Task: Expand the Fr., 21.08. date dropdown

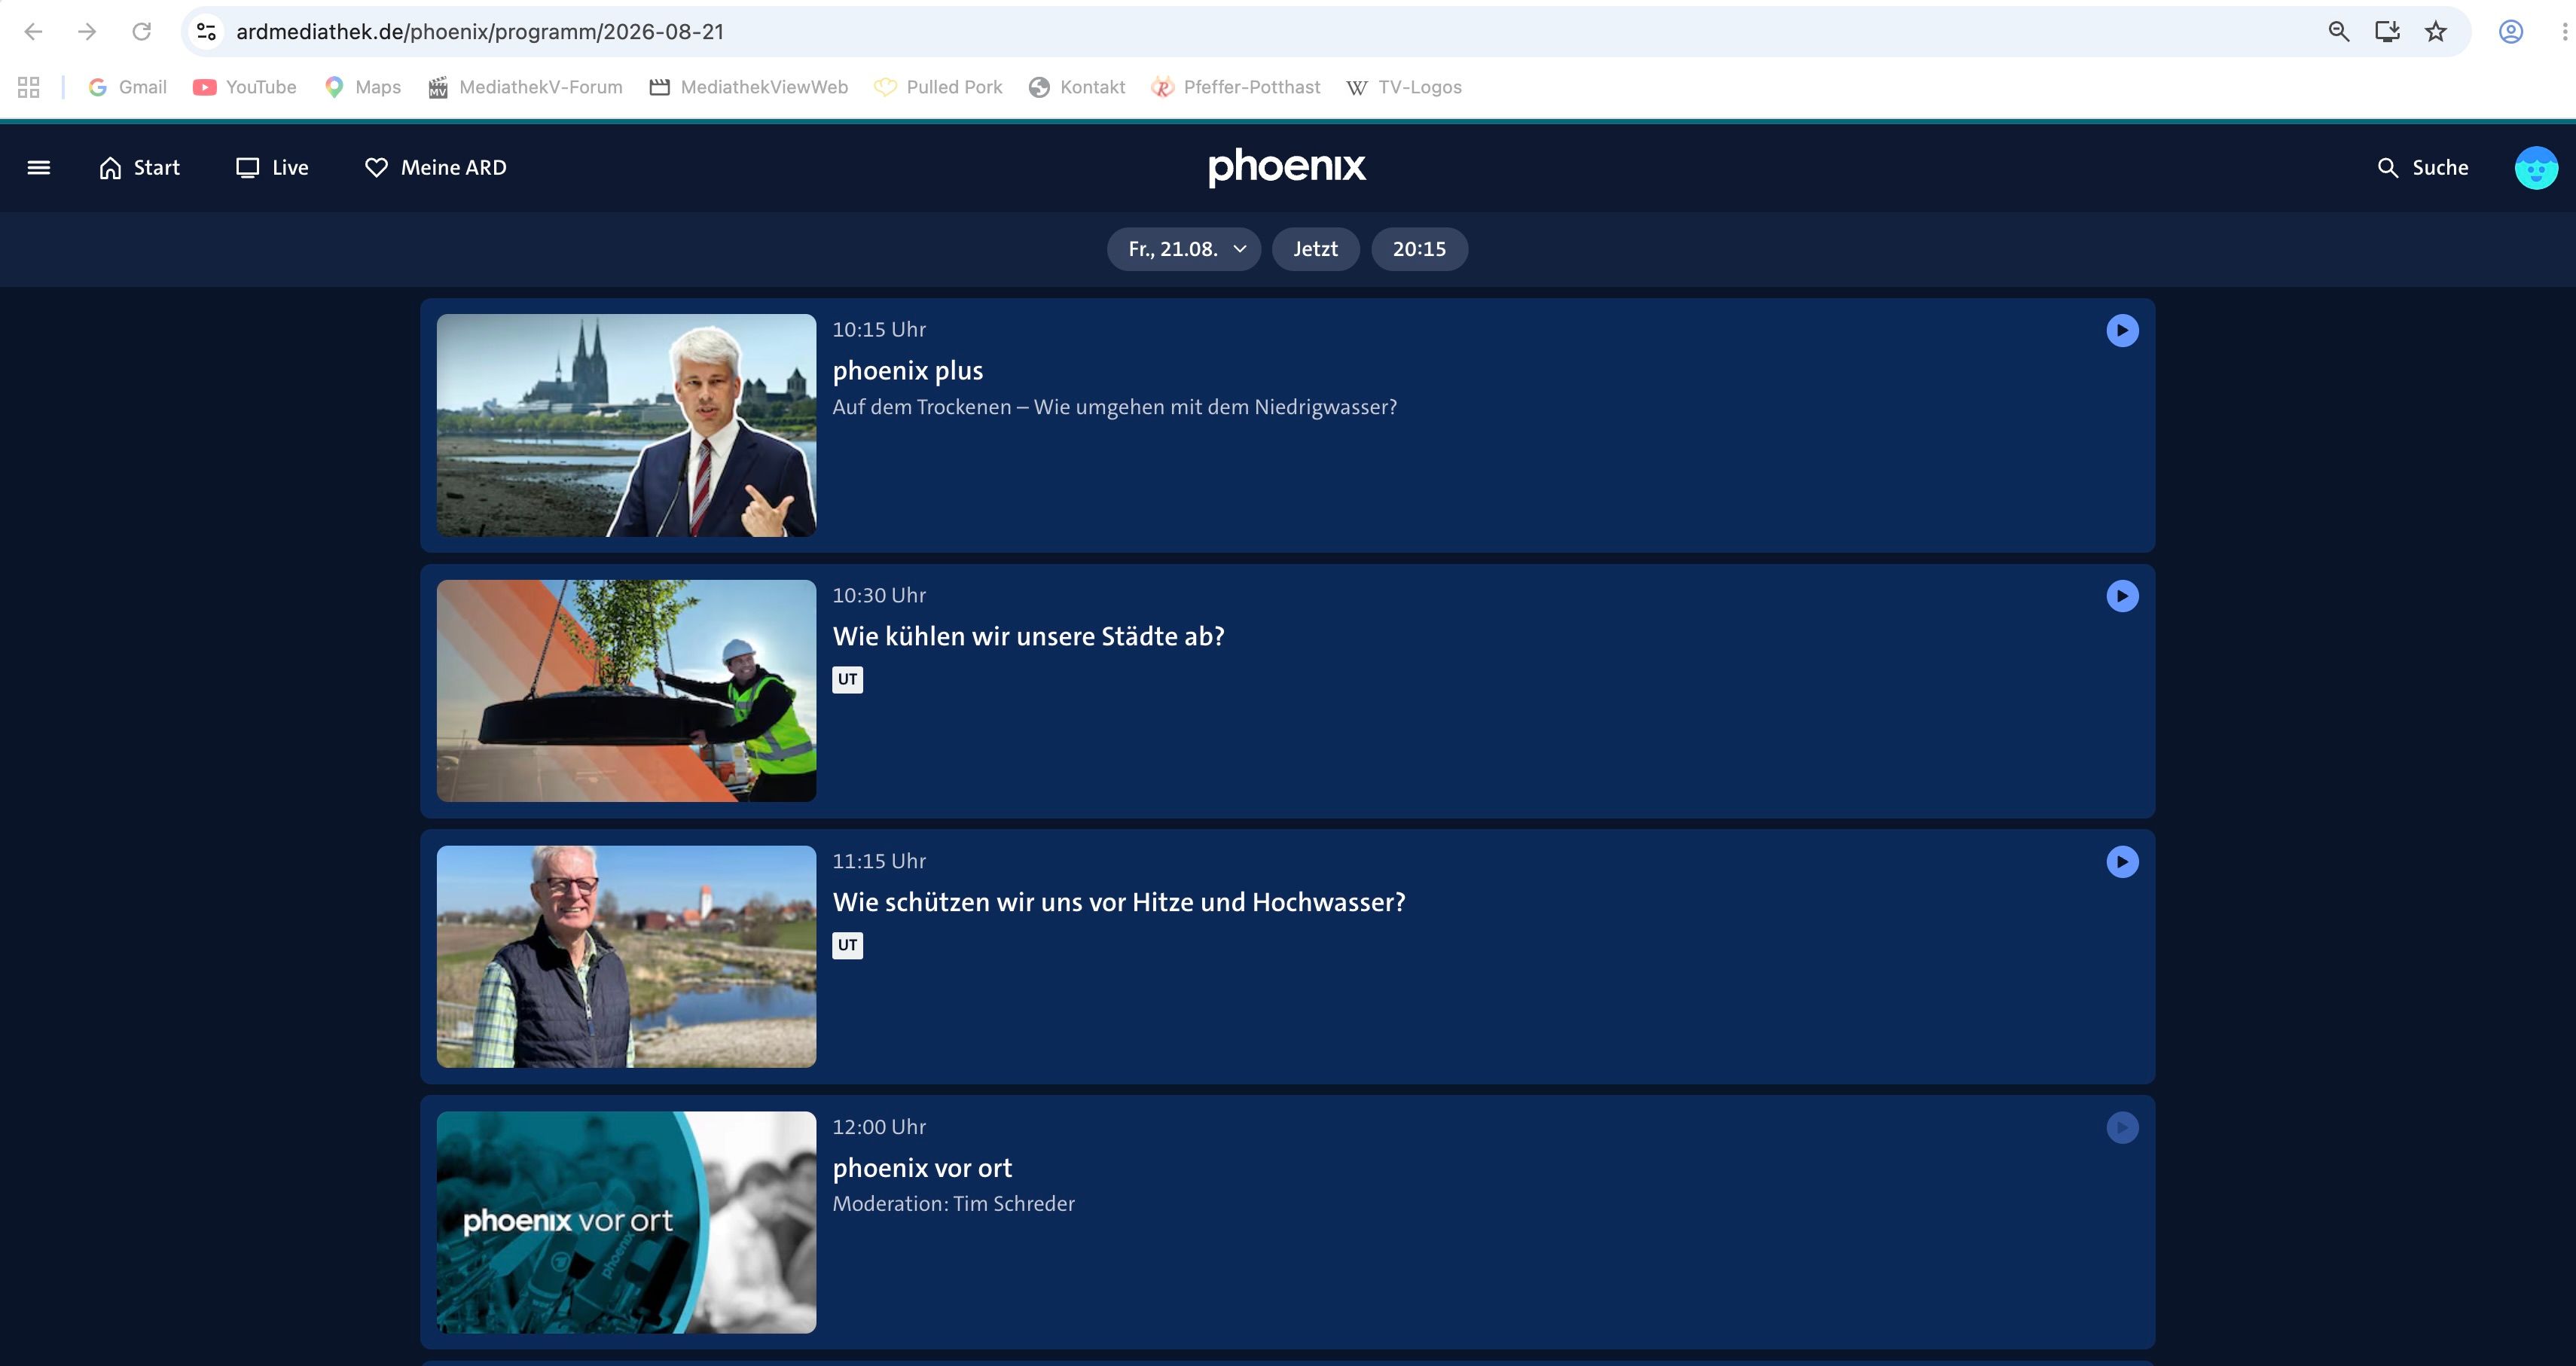Action: (1184, 249)
